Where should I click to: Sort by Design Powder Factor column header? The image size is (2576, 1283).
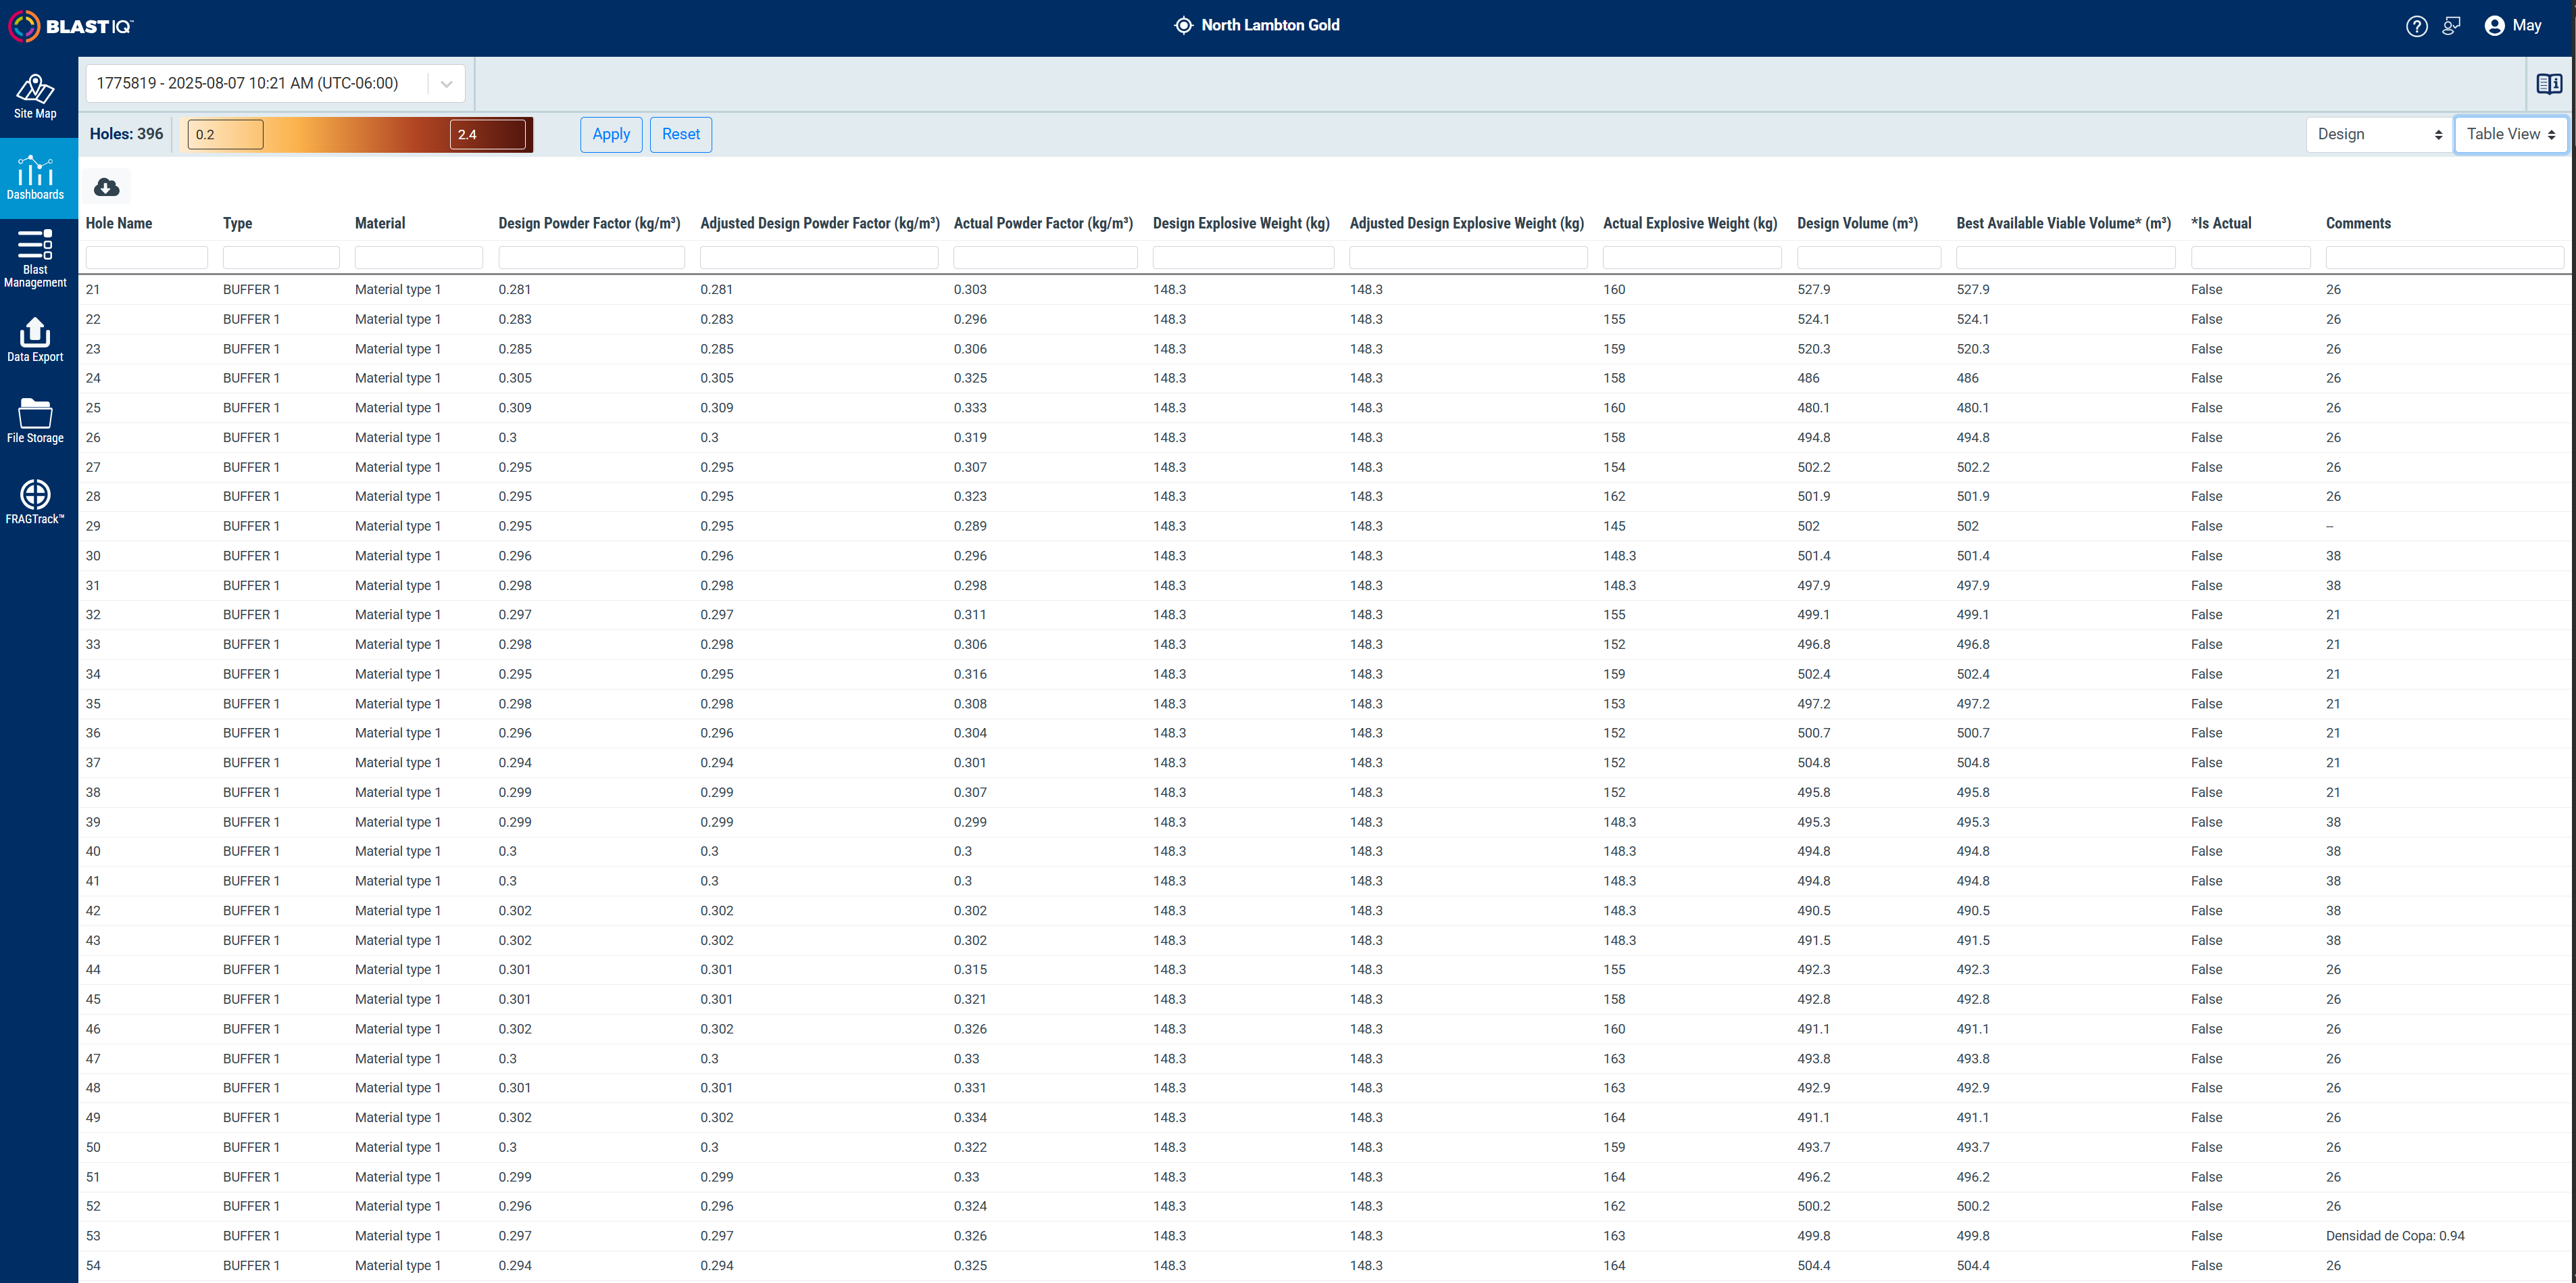[x=589, y=223]
